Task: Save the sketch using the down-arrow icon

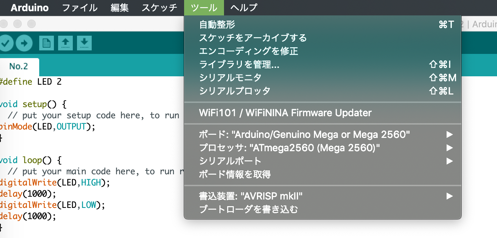Action: pos(84,42)
